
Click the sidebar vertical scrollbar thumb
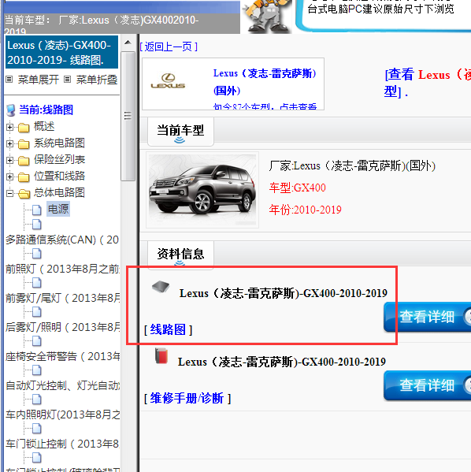[x=128, y=116]
